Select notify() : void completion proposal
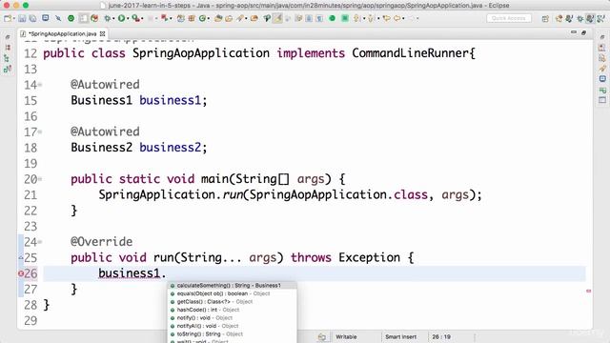This screenshot has height=343, width=610. click(232, 318)
